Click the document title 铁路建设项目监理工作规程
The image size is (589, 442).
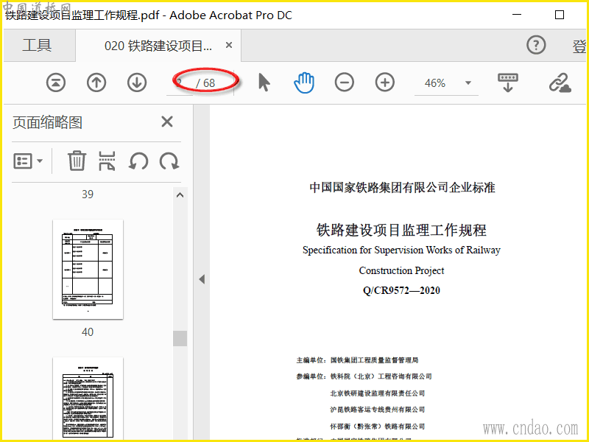401,230
